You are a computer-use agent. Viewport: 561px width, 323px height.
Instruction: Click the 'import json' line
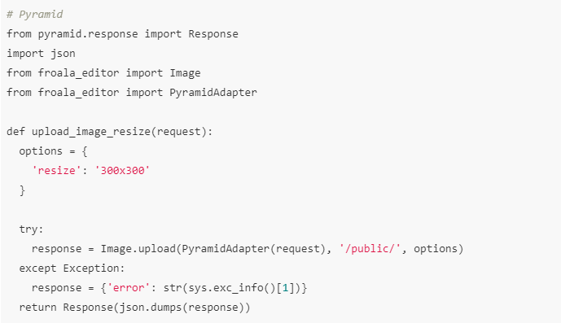click(41, 54)
